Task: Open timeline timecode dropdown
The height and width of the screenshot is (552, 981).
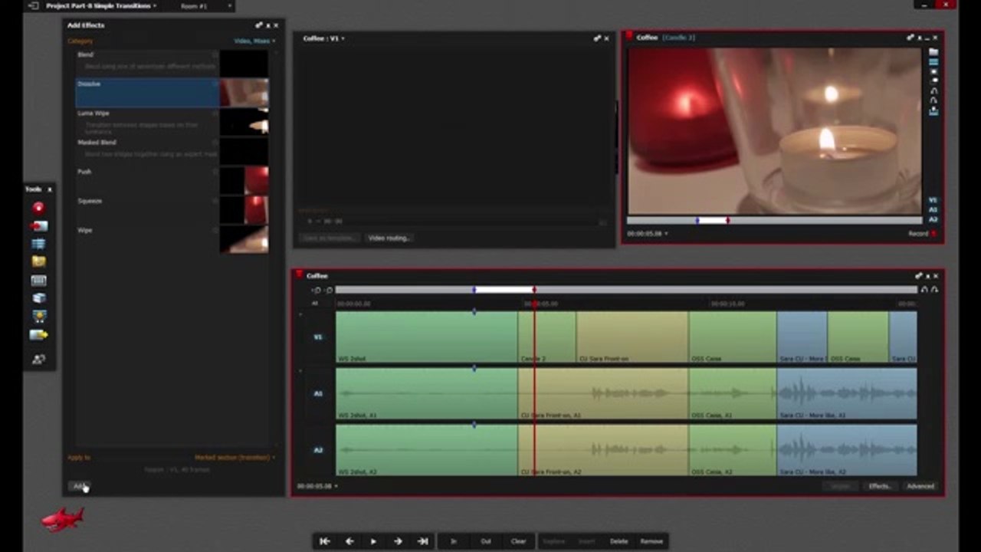Action: pos(317,486)
